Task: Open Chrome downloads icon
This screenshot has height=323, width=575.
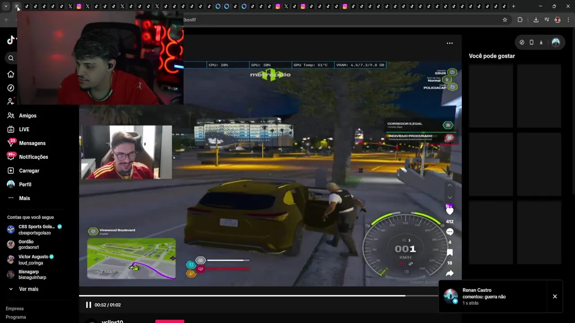Action: (x=536, y=20)
